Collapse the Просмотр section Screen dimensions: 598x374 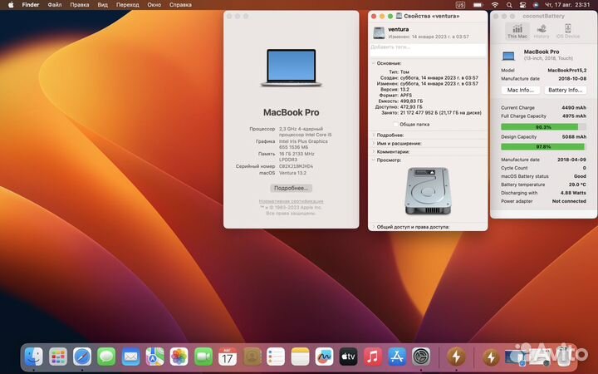point(374,160)
